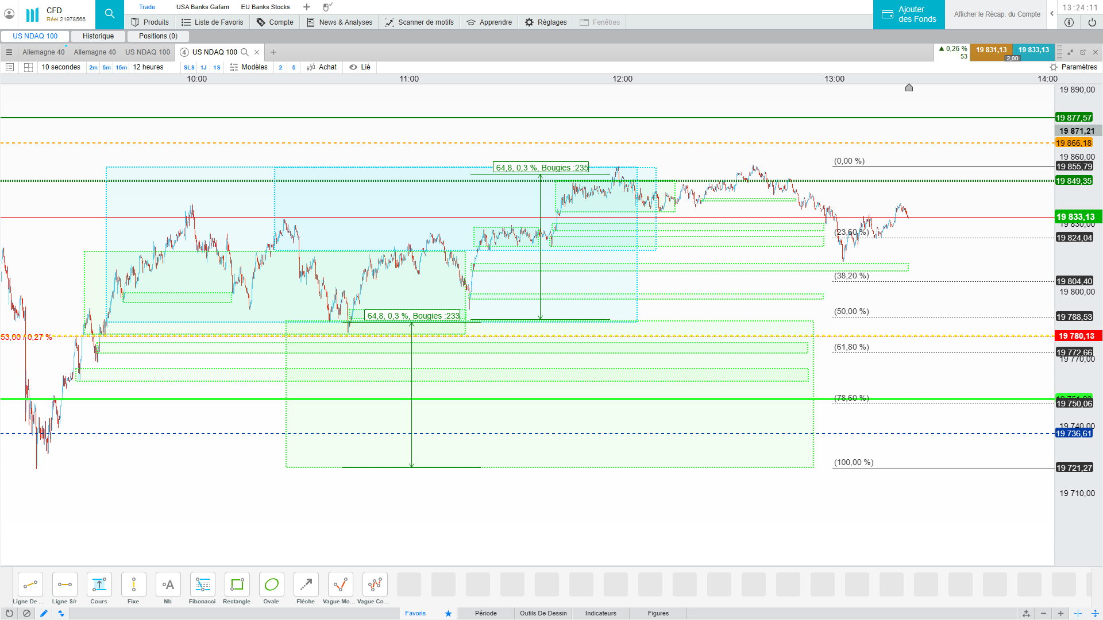Select the Rectangle drawing tool
1103x620 pixels.
237,585
